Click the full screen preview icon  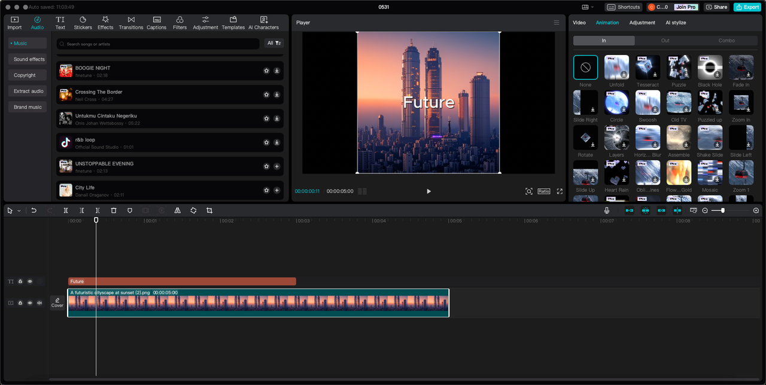(x=560, y=191)
